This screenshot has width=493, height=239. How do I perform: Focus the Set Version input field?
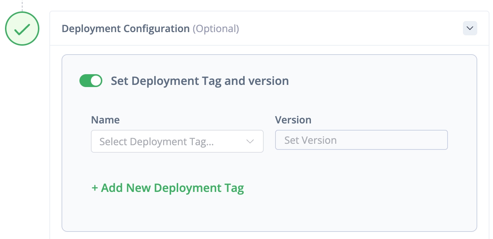click(361, 140)
